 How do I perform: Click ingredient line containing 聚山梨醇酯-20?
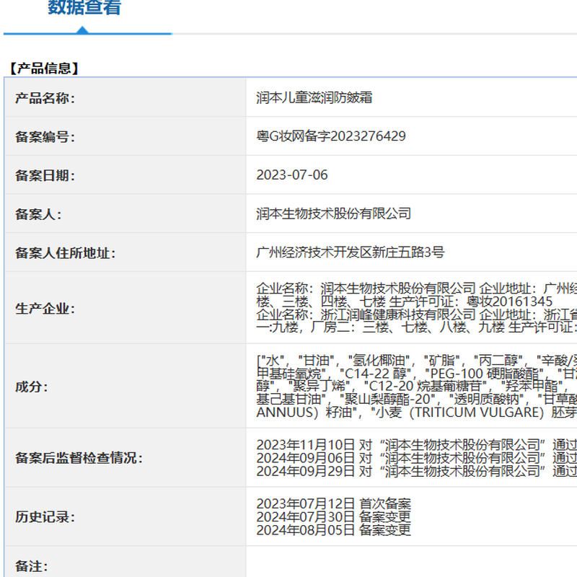(x=417, y=400)
